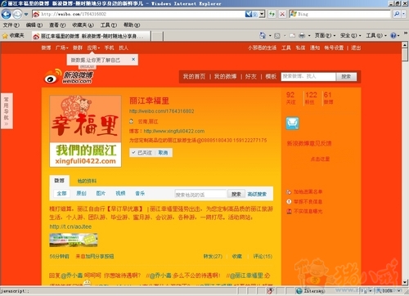
Task: Filter posts by 图片
Action: (x=101, y=193)
